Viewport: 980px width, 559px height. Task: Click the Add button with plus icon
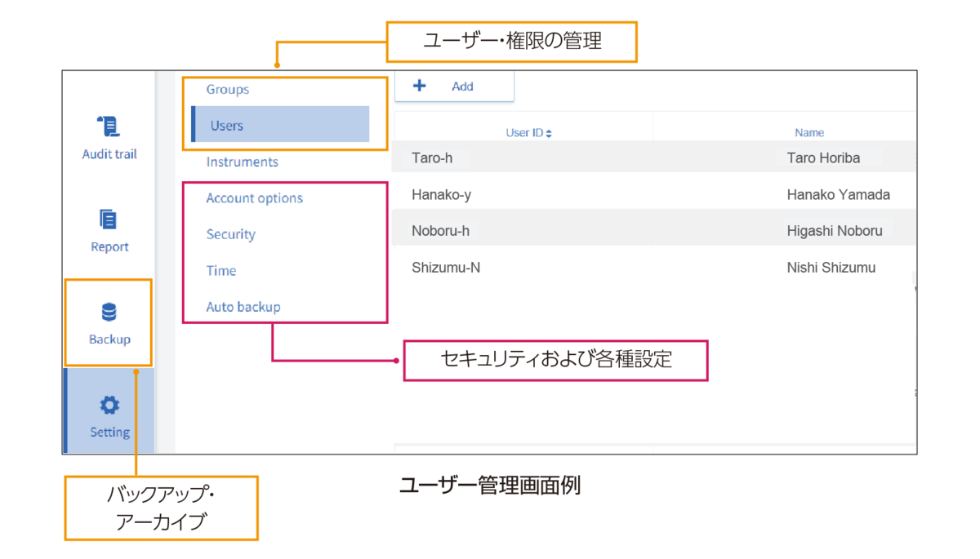pos(453,87)
